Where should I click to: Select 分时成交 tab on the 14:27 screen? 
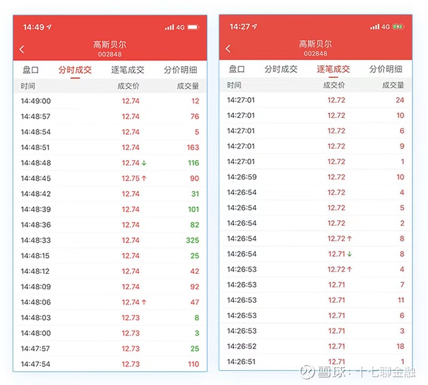click(x=281, y=69)
